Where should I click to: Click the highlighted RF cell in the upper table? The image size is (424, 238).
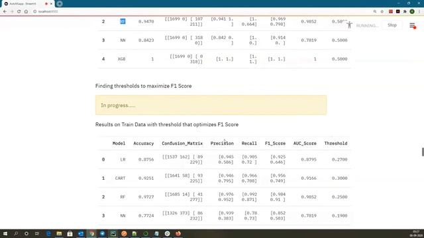pos(123,21)
